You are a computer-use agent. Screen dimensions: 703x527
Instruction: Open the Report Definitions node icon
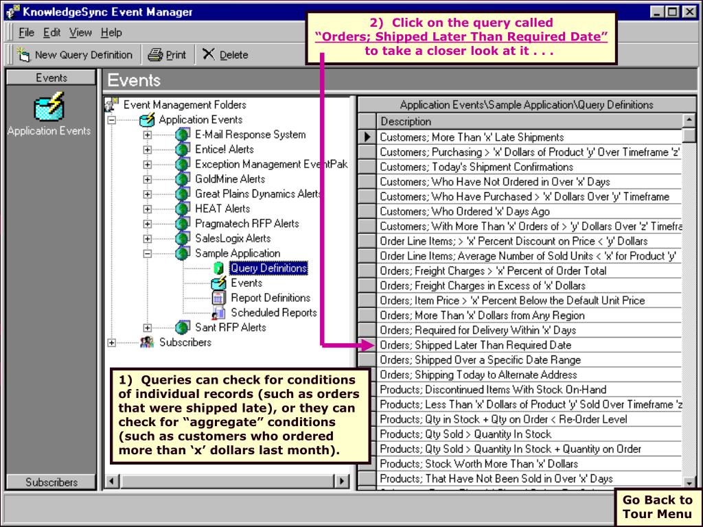click(219, 298)
